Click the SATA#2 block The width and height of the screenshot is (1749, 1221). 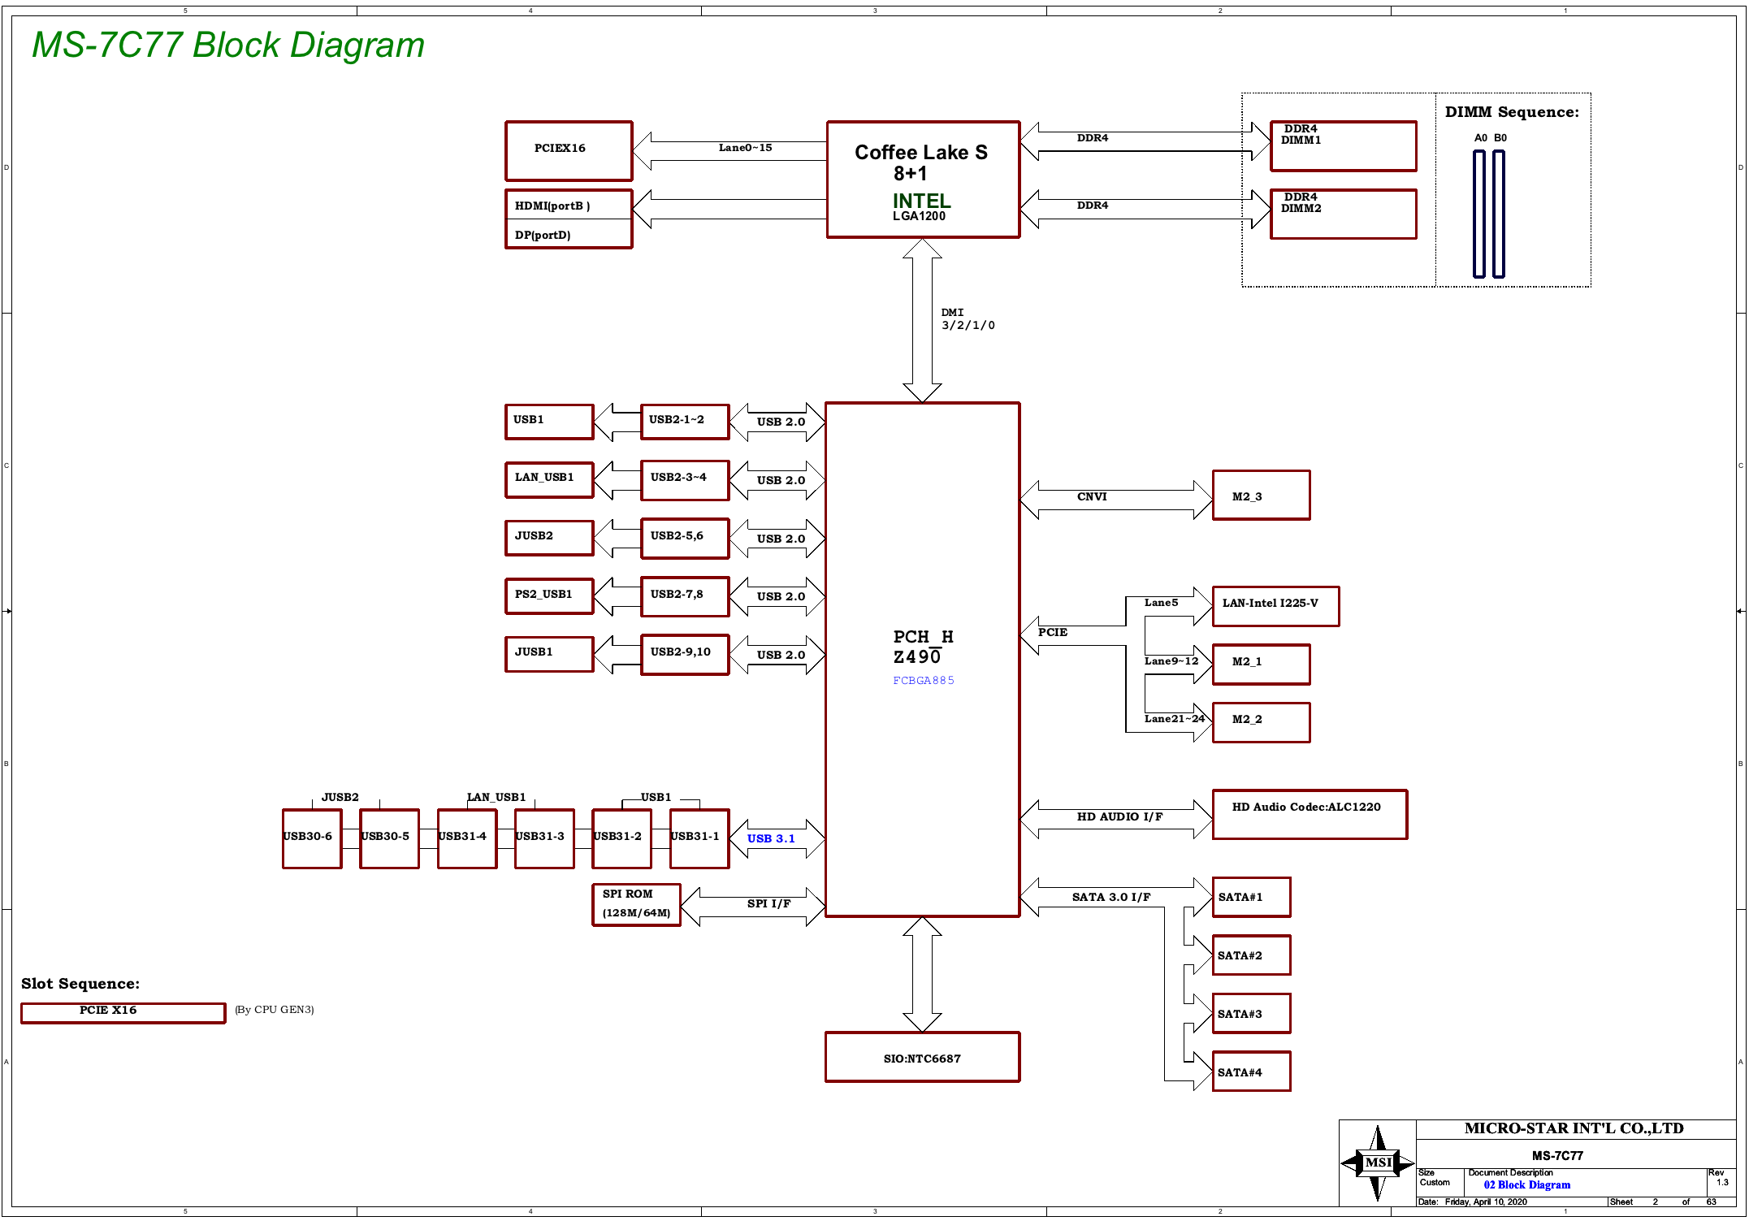[x=1251, y=955]
